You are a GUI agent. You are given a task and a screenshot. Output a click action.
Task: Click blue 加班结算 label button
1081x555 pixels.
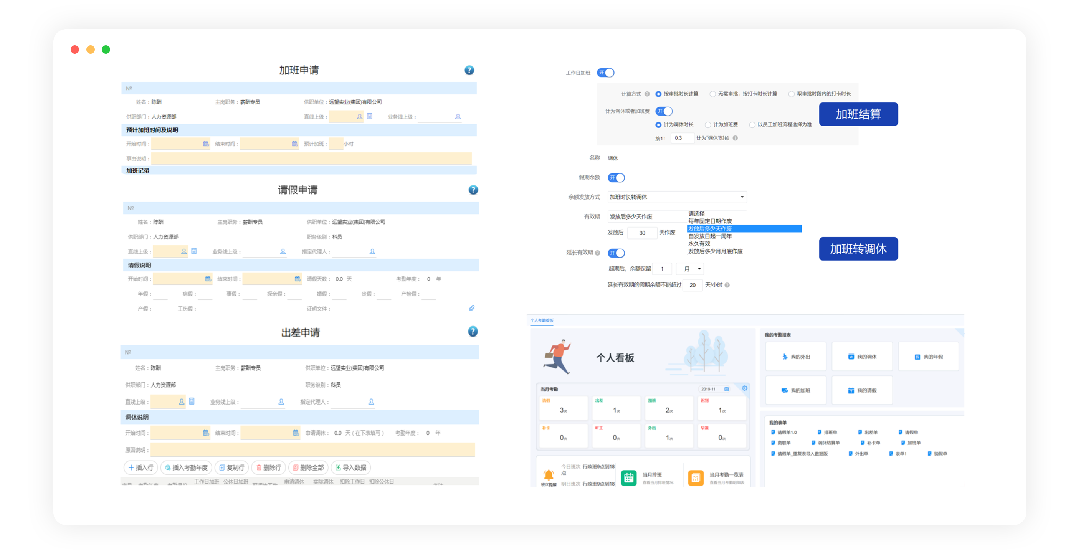pyautogui.click(x=858, y=114)
